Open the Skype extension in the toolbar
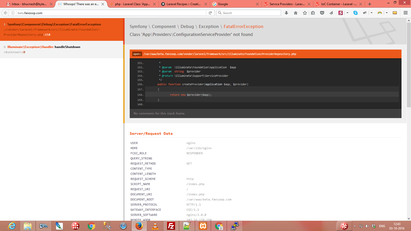Viewport: 411px width, 231px height. click(356, 13)
